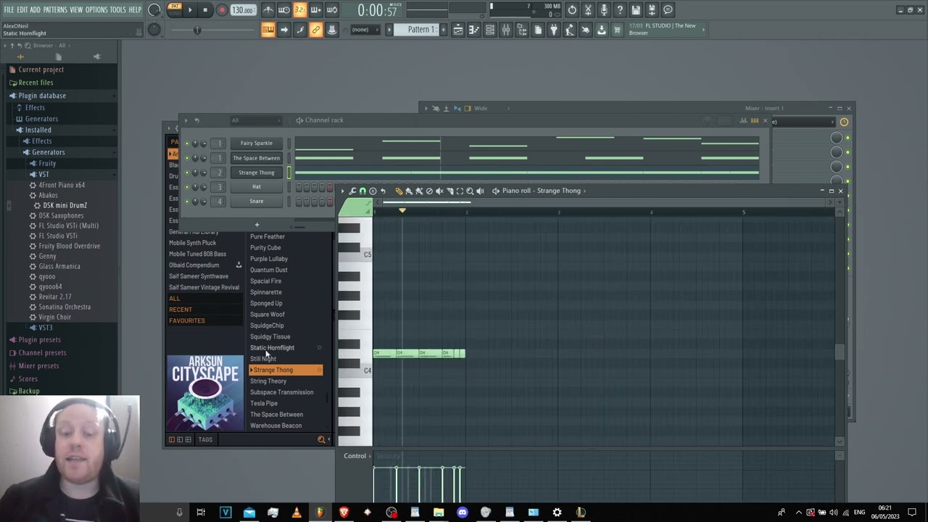
Task: Select the piano roll Draw pencil tool
Action: coord(399,191)
